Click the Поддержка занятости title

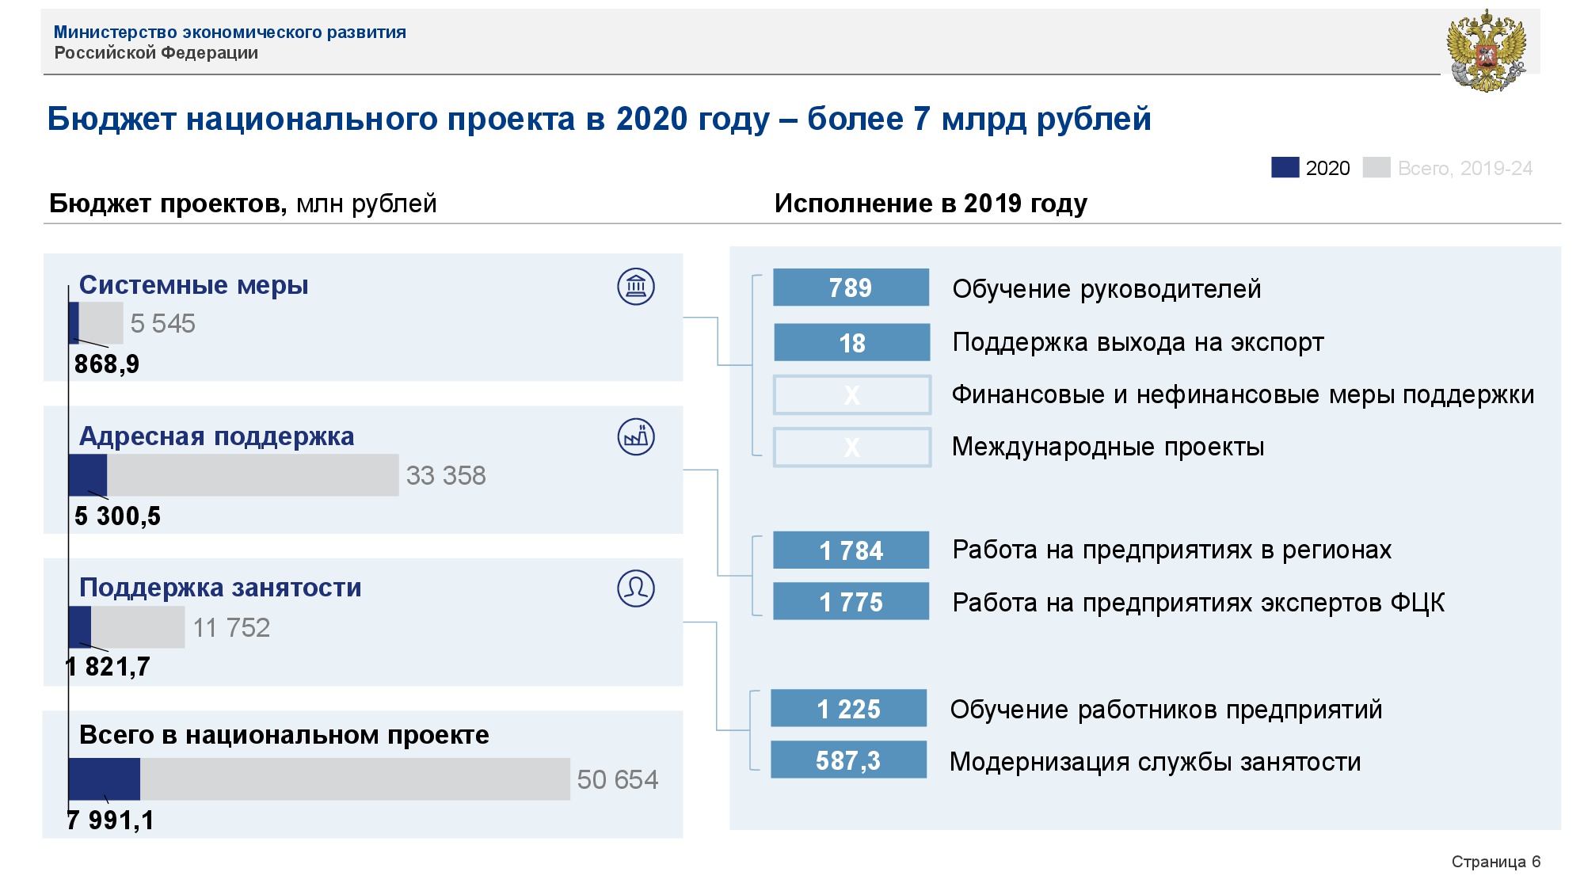pos(220,588)
